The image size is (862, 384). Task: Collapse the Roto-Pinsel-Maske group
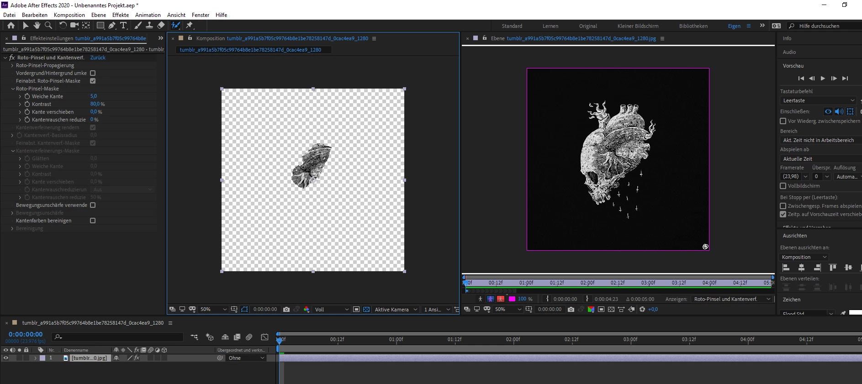pos(13,89)
